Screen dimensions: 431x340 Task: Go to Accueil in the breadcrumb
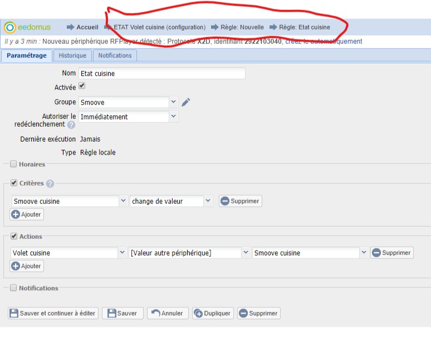tap(87, 27)
